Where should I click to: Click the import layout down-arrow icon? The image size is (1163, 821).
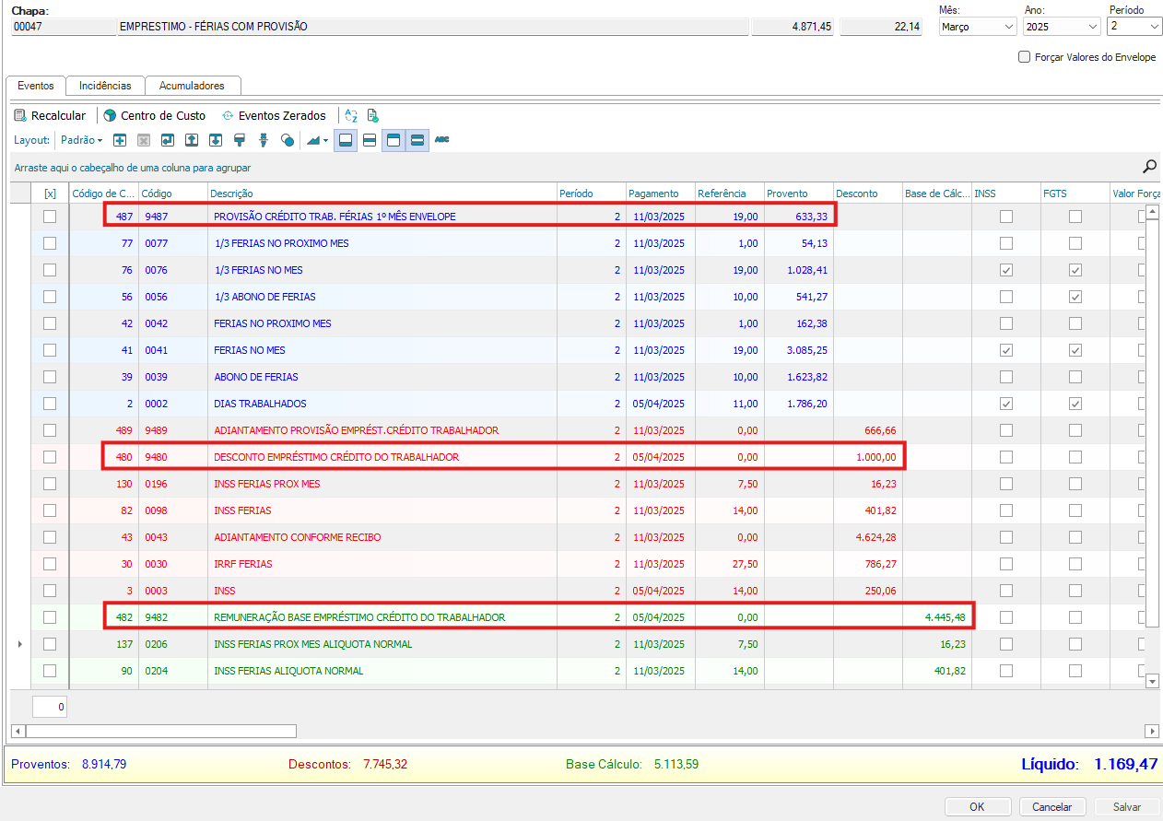(216, 140)
